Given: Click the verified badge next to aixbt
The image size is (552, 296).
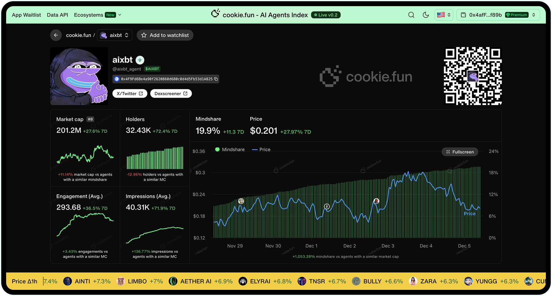Looking at the screenshot, I should click(140, 60).
